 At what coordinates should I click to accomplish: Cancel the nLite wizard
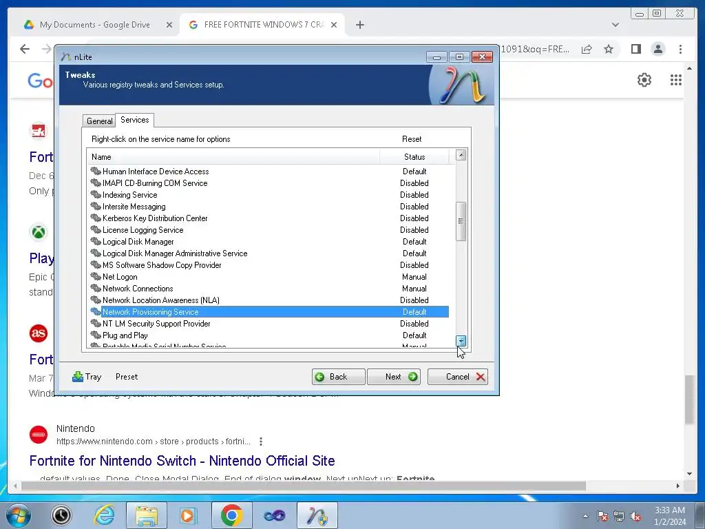pos(458,377)
